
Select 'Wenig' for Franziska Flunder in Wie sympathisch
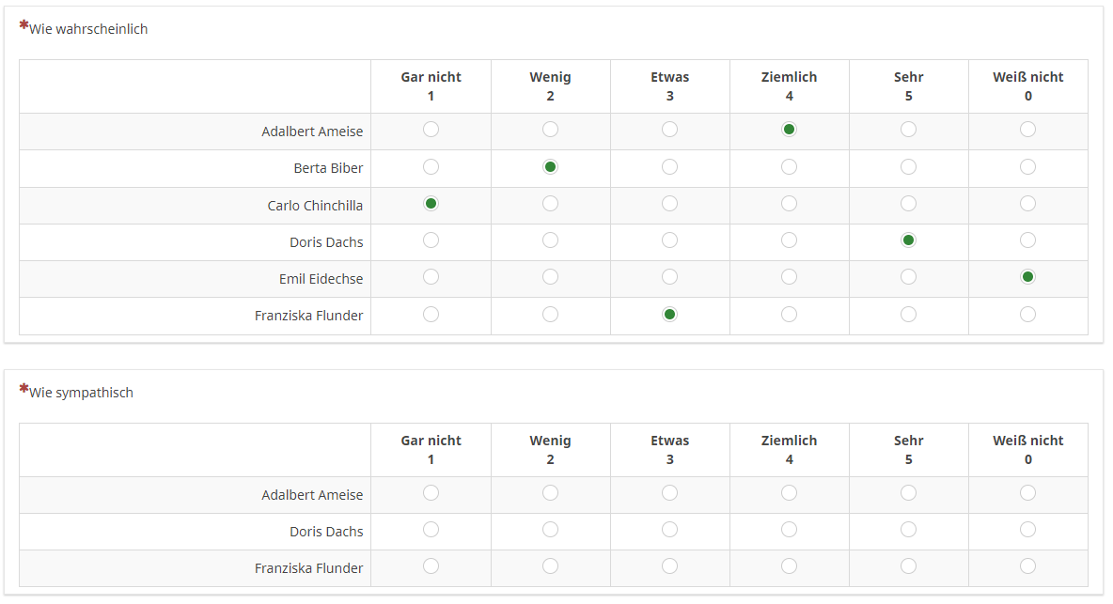click(x=550, y=566)
